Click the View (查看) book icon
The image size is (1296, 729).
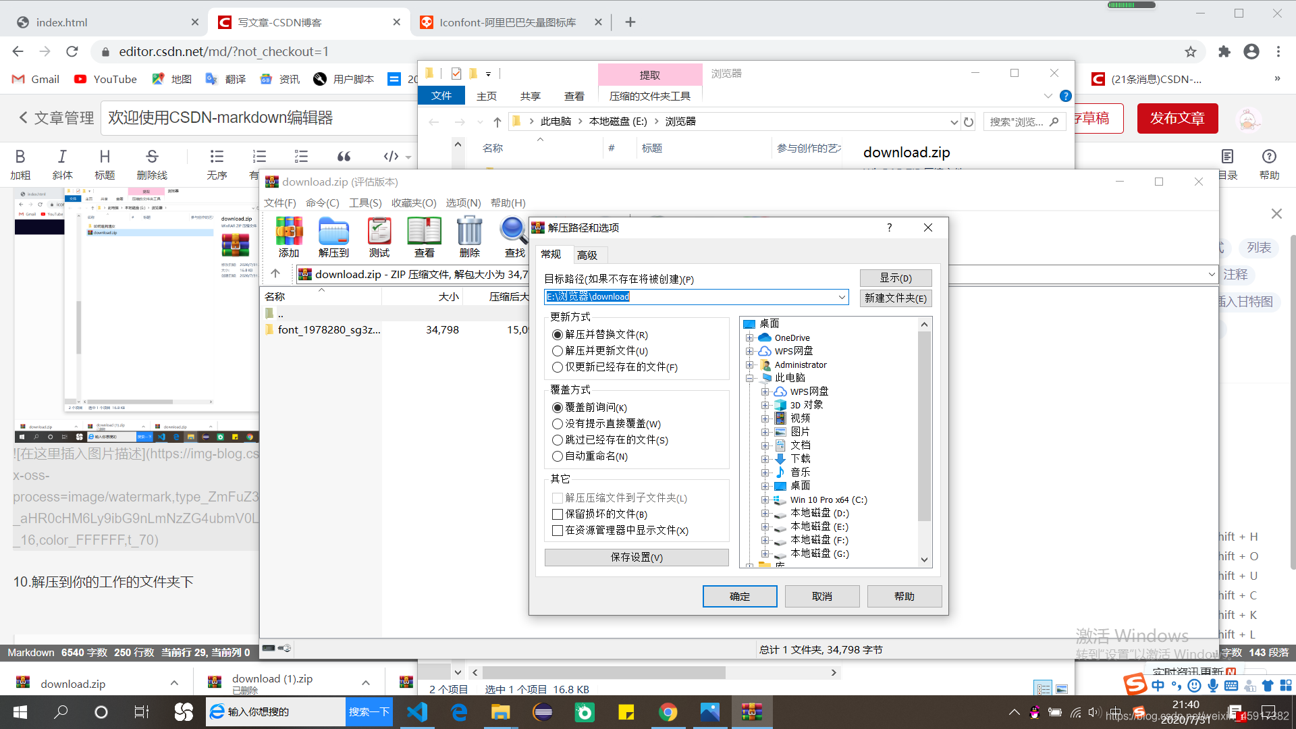[x=424, y=232]
